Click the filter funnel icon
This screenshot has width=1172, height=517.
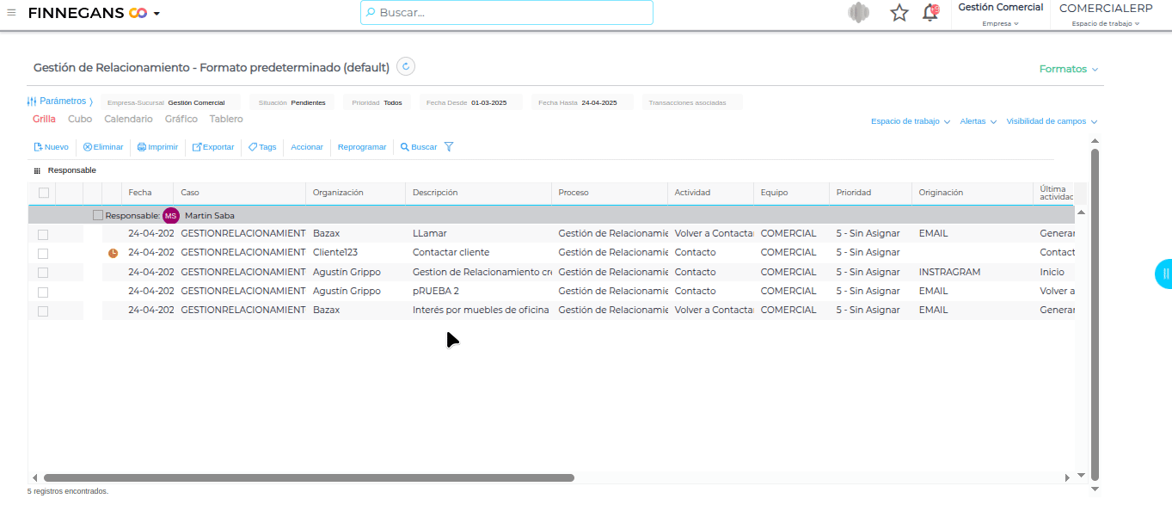pyautogui.click(x=449, y=146)
